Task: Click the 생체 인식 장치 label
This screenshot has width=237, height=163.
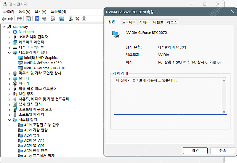Action: [30, 104]
